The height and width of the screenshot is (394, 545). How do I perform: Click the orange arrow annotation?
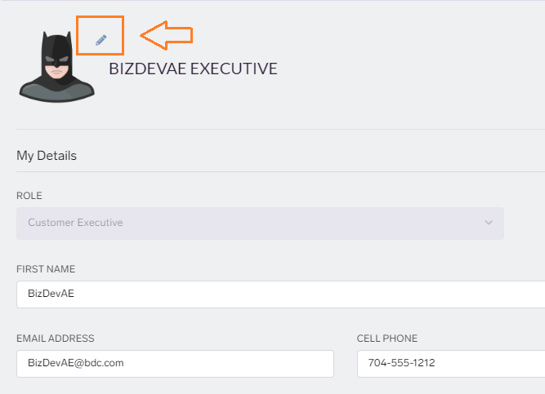167,35
